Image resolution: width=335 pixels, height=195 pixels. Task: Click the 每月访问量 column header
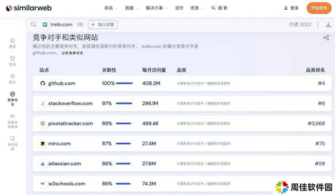pos(154,70)
